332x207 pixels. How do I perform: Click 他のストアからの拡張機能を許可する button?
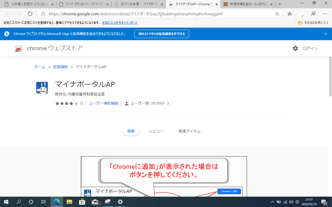coord(161,34)
